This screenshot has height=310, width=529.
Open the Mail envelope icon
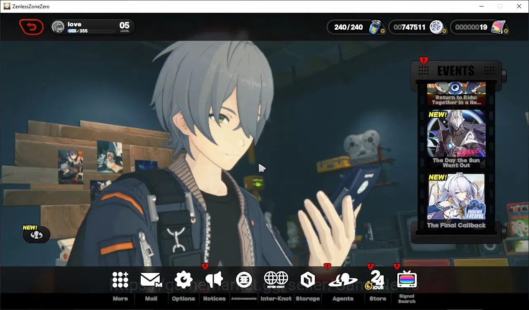(x=151, y=279)
